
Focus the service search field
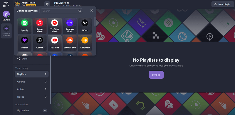(62, 11)
